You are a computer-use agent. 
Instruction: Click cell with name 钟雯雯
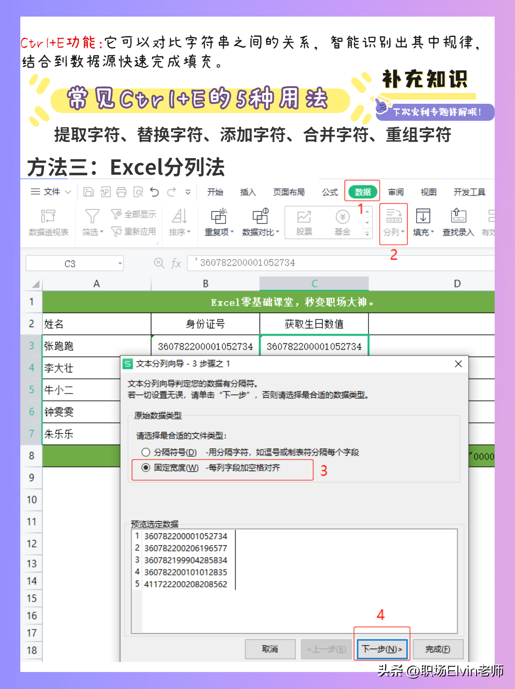82,412
